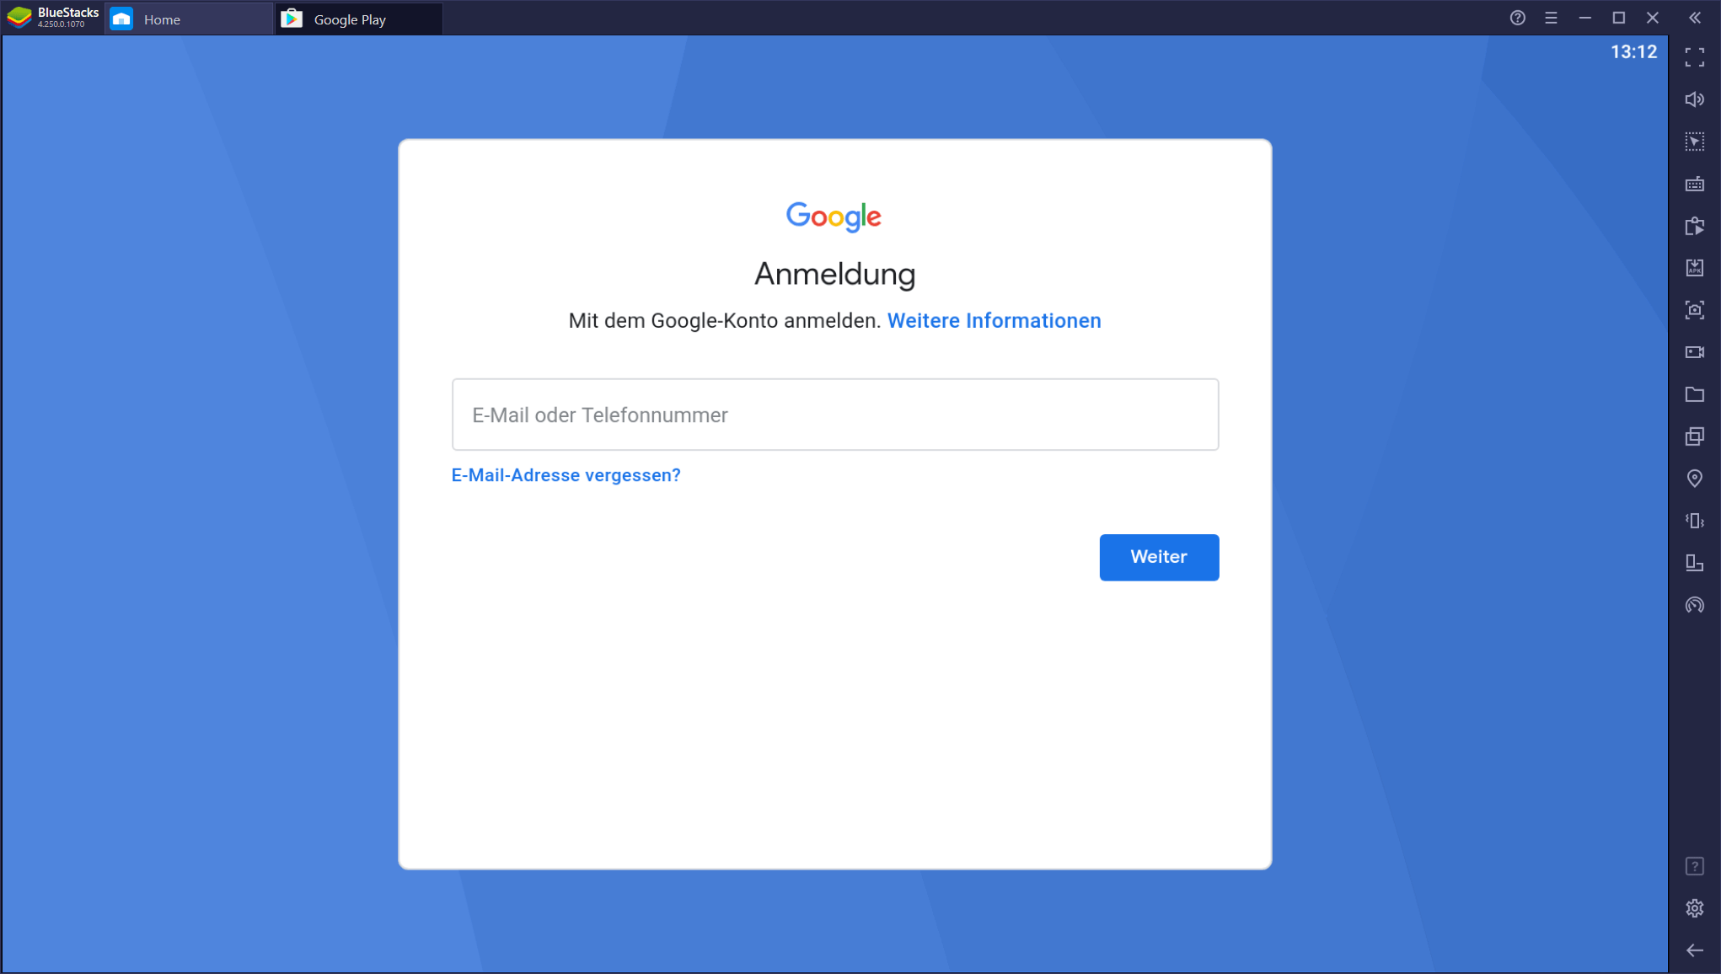
Task: Open help center icon in title bar
Action: (1517, 18)
